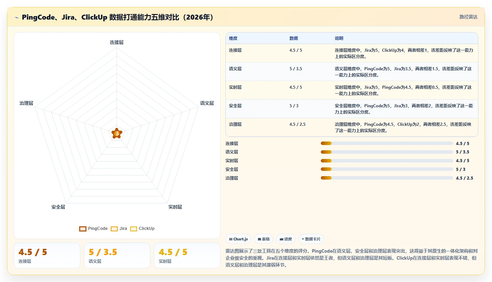Viewport: 492px width, 282px height.
Task: Select the 连接层 table row label
Action: coord(235,50)
